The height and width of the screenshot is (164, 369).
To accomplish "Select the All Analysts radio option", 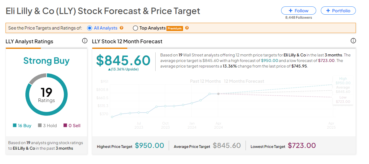I will [90, 28].
